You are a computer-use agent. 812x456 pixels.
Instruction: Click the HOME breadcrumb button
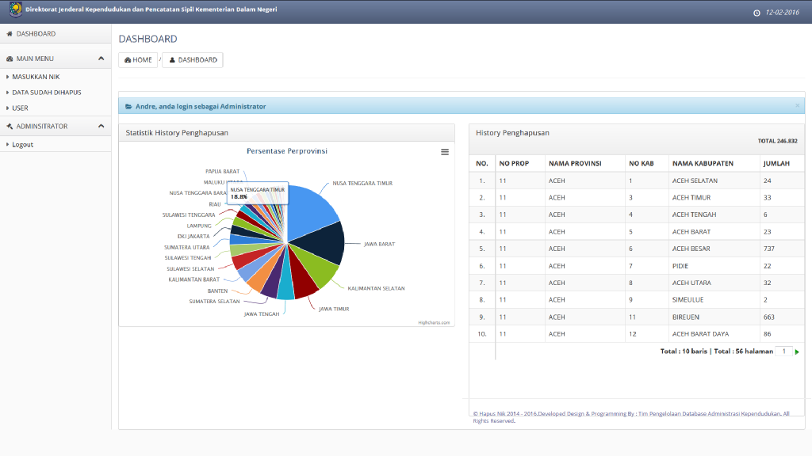coord(138,60)
